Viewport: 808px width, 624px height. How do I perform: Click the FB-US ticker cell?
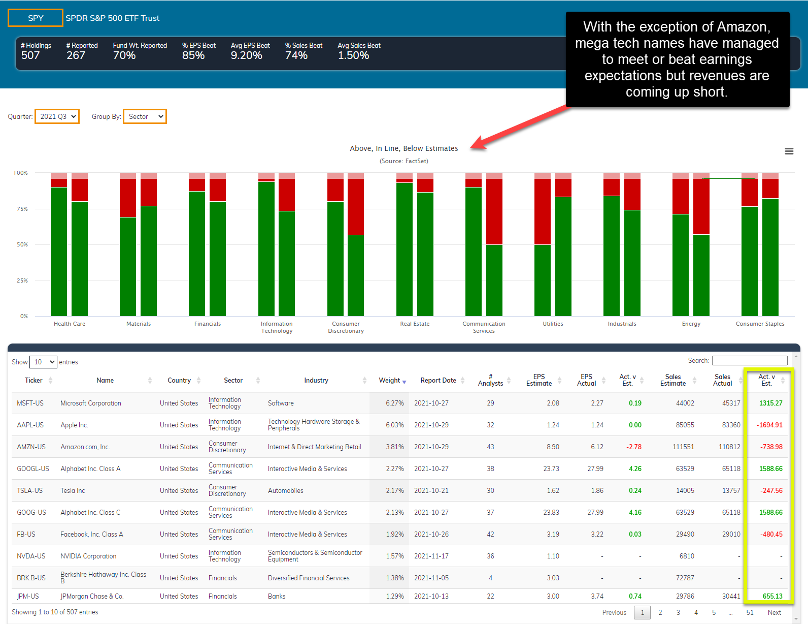(x=26, y=534)
